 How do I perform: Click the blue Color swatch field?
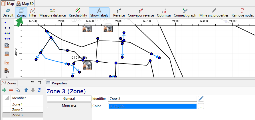pyautogui.click(x=153, y=106)
